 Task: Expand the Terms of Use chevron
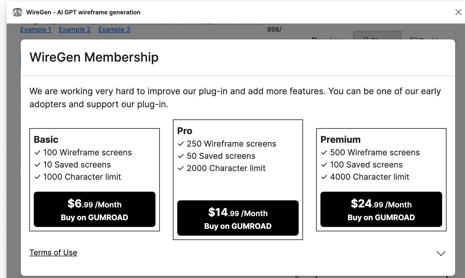441,253
